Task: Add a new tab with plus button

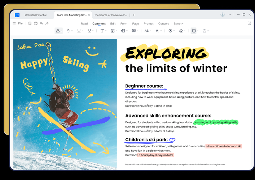Action: 134,15
